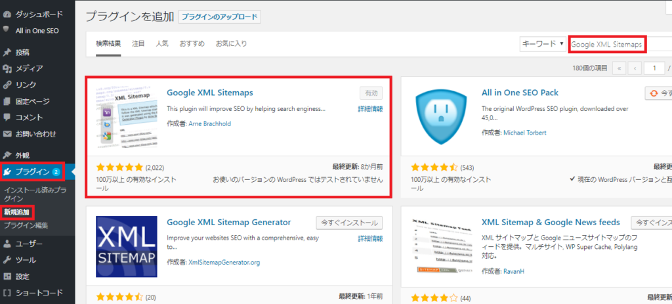This screenshot has width=672, height=304.
Task: Open お問い合わせ in the sidebar menu
Action: tap(36, 134)
